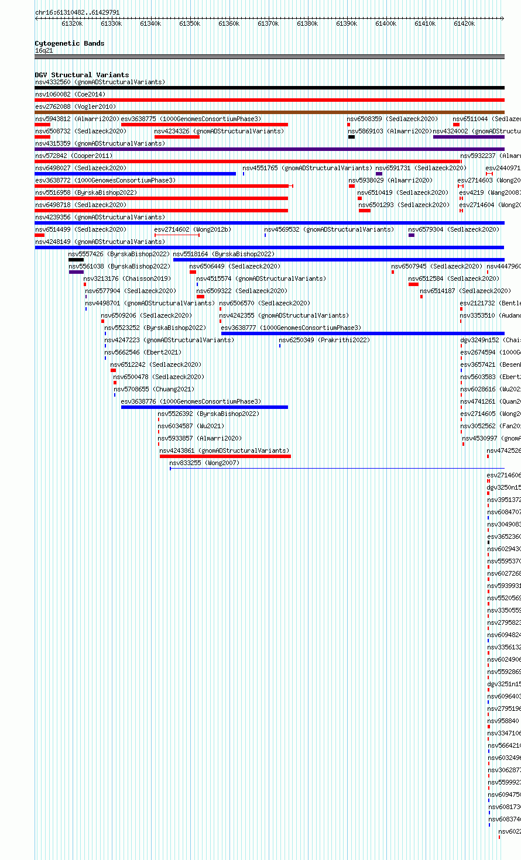Click nsv6512242 (Sedlazeck2020) label
521x860 pixels.
pyautogui.click(x=156, y=364)
